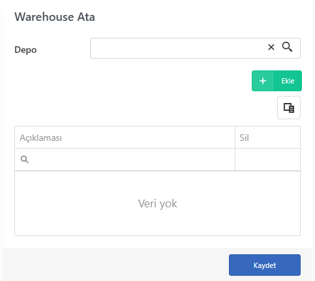Viewport: 315px width, 281px height.
Task: Click divider between Açıklaması and Sil headers
Action: (x=235, y=138)
